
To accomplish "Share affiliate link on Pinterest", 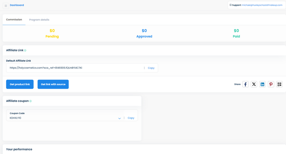I will (271, 84).
